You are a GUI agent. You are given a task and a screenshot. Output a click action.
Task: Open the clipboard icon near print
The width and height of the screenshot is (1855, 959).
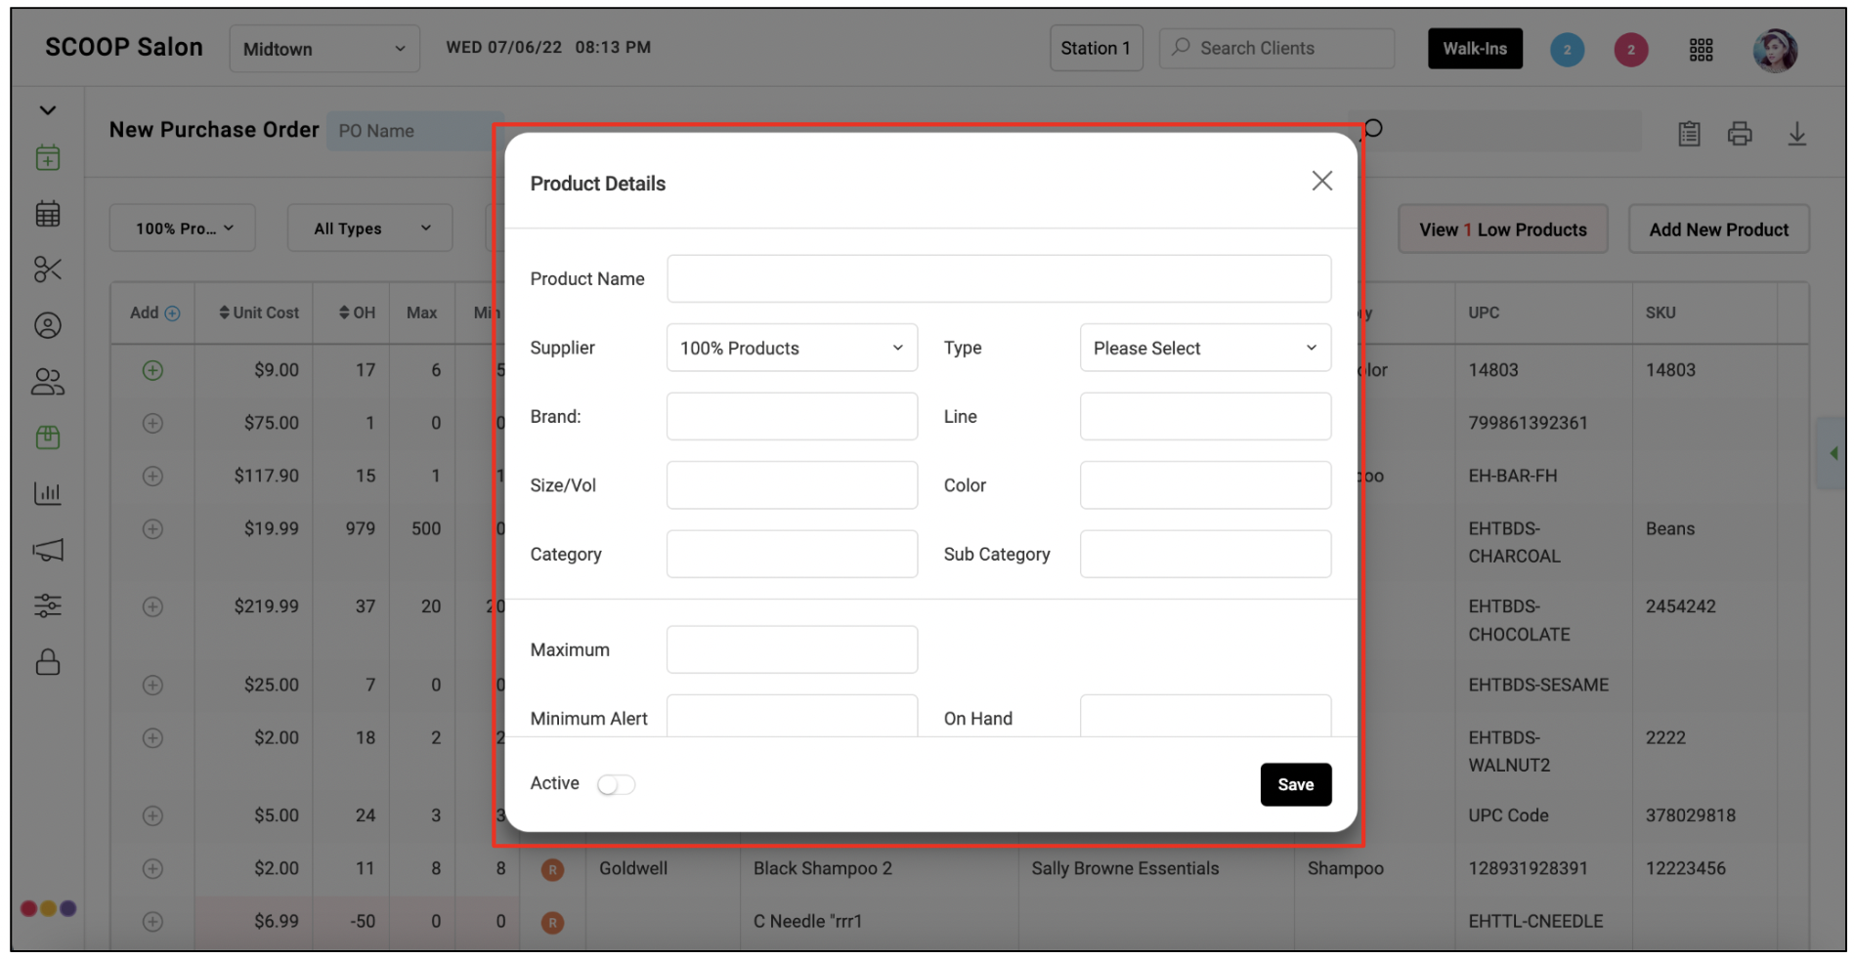click(1689, 134)
